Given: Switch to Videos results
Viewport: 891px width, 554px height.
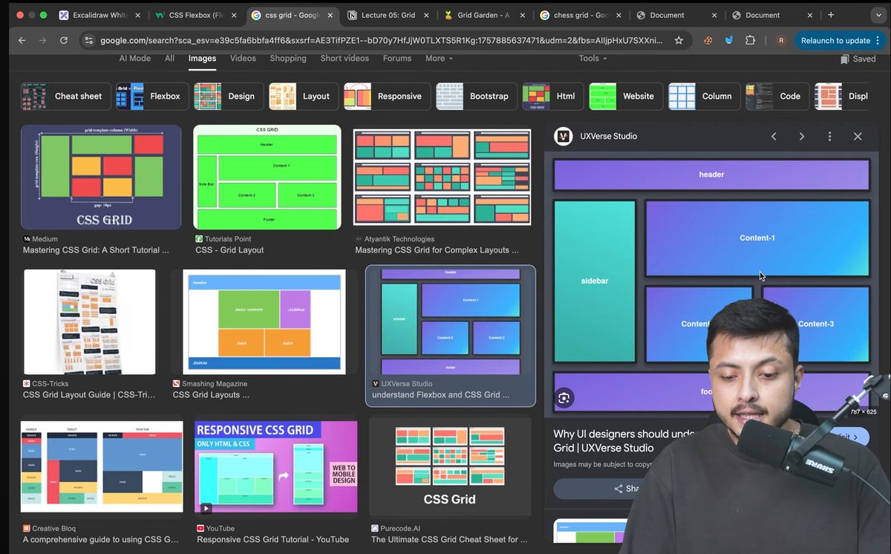Looking at the screenshot, I should click(x=243, y=59).
